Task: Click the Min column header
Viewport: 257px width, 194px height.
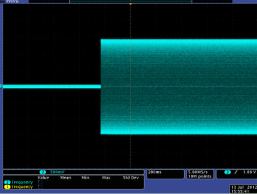Action: 85,178
